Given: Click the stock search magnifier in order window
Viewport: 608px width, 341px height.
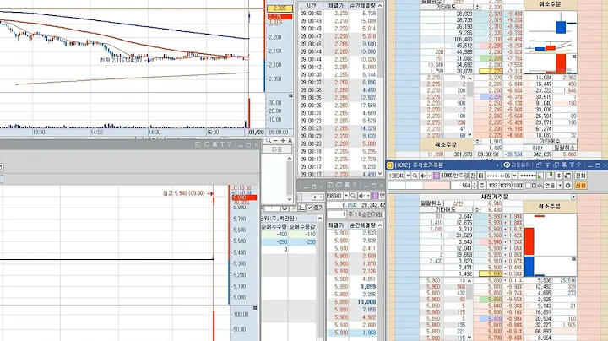Looking at the screenshot, I should click(x=415, y=176).
